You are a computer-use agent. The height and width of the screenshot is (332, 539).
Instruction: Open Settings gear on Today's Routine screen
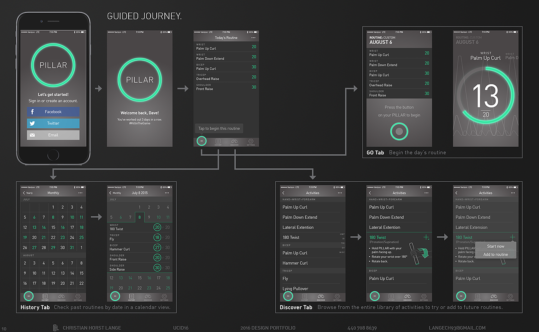pyautogui.click(x=251, y=141)
